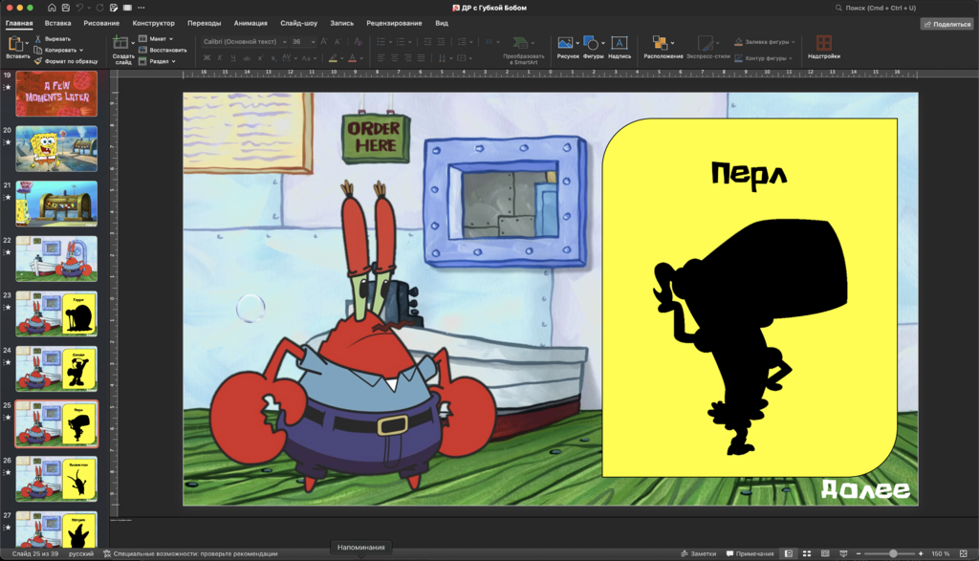Insert Рисунок picture icon
Image resolution: width=979 pixels, height=561 pixels.
pyautogui.click(x=565, y=42)
